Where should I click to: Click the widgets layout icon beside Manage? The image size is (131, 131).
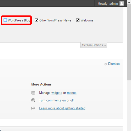point(33,93)
